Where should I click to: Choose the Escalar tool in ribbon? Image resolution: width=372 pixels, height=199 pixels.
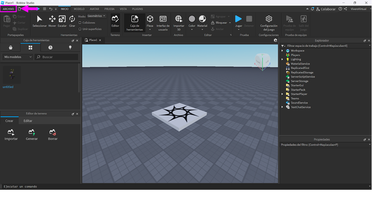[62, 21]
